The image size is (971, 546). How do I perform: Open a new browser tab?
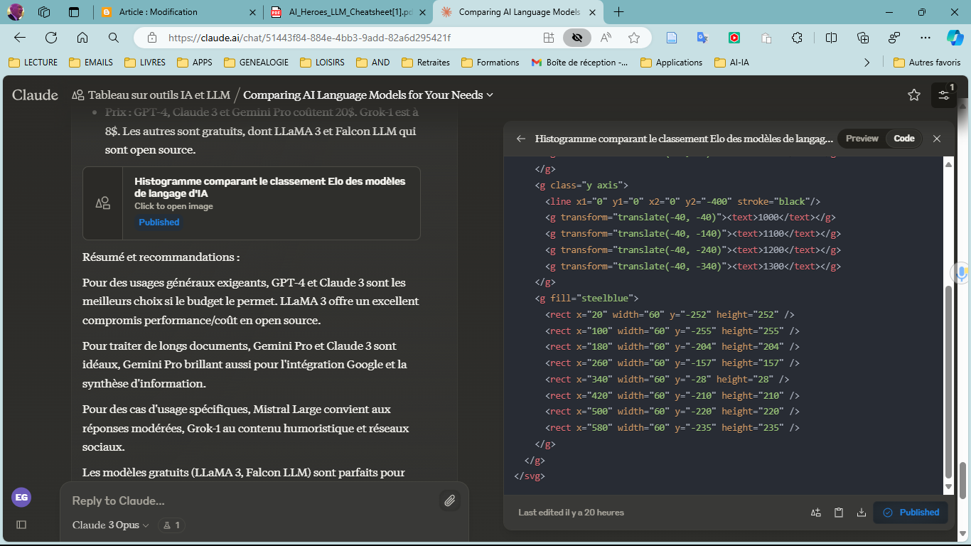(x=618, y=12)
